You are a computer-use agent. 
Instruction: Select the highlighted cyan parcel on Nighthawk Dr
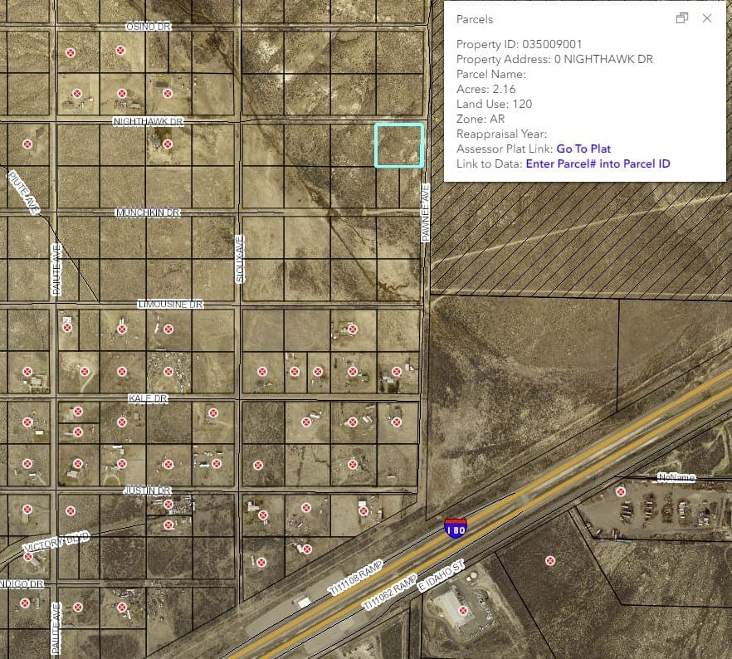click(399, 147)
